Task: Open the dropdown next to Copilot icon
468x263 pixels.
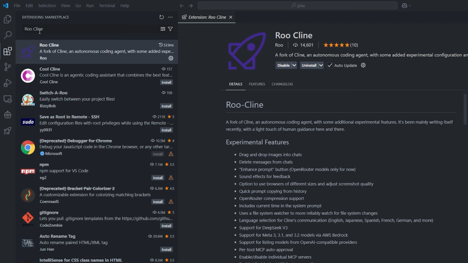Action: coord(410,6)
